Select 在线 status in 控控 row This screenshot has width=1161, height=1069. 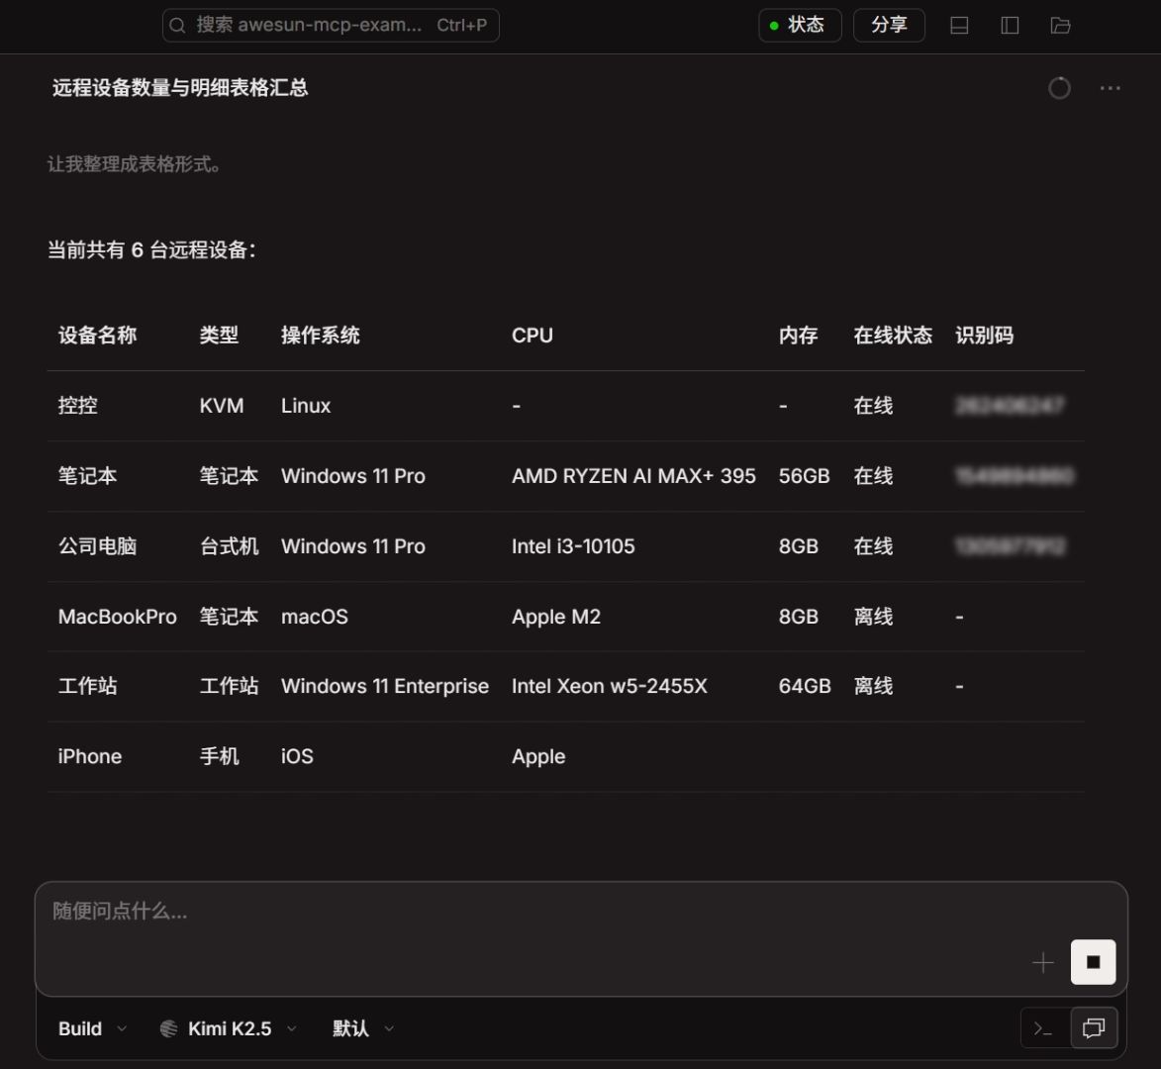tap(873, 406)
